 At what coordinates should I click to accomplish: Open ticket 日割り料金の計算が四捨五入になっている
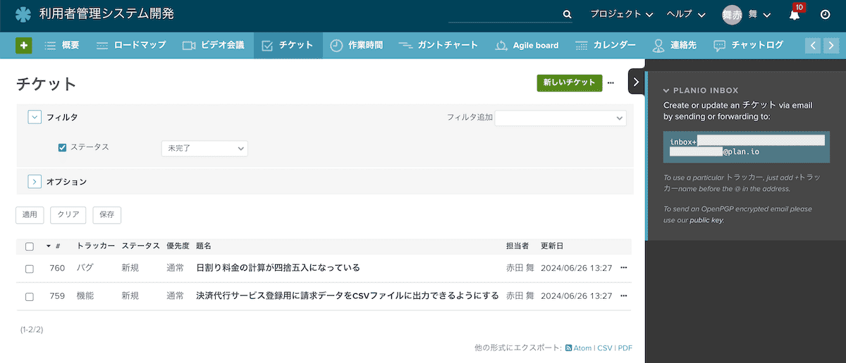278,268
